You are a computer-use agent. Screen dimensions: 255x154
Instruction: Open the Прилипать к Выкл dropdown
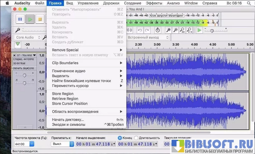62,144
